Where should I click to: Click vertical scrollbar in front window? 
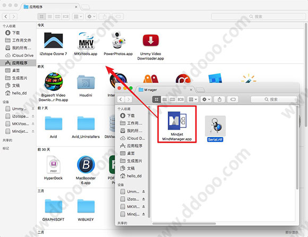pos(297,147)
